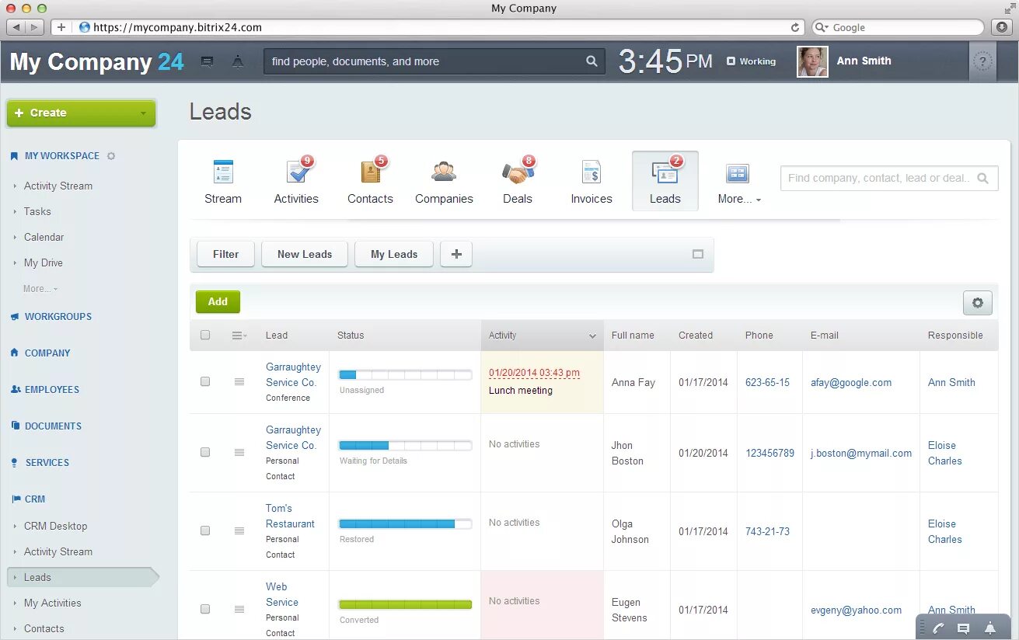Viewport: 1019px width, 640px height.
Task: Open the chat bubble icon in bottom bar
Action: tap(964, 628)
